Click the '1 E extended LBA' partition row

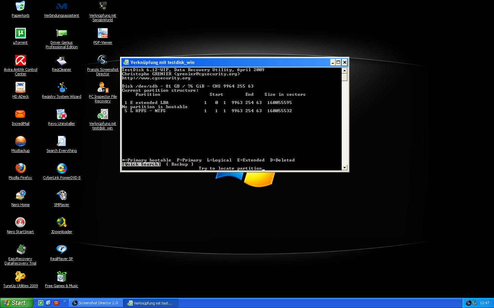click(208, 103)
